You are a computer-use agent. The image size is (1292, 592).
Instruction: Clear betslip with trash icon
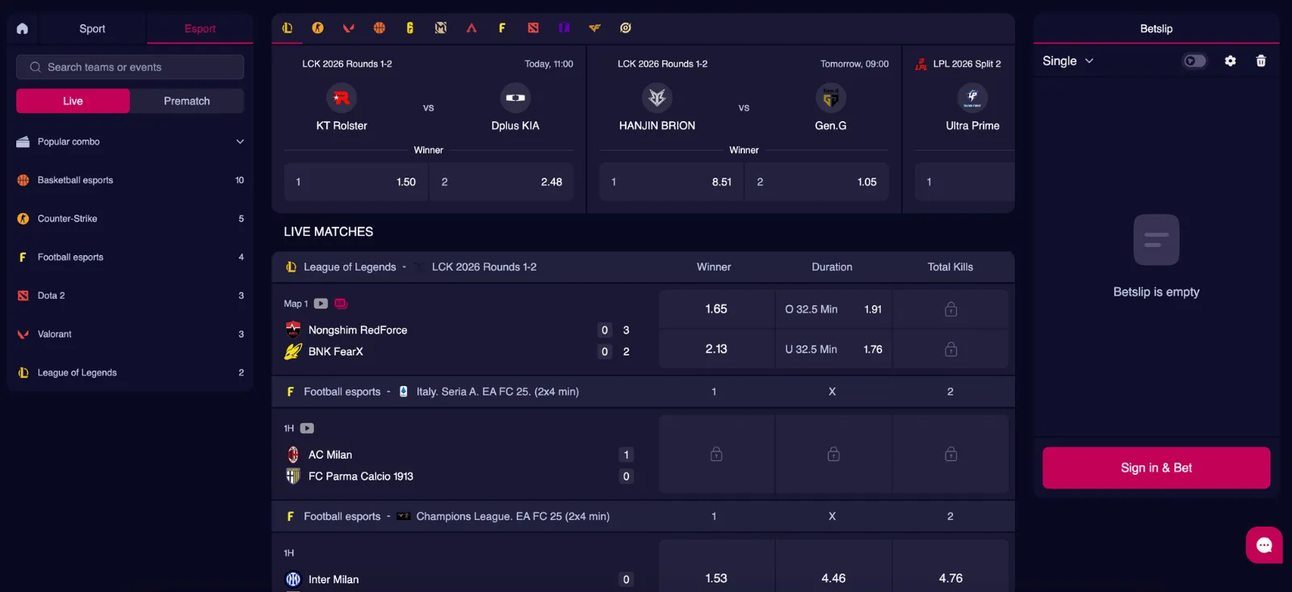(x=1261, y=61)
